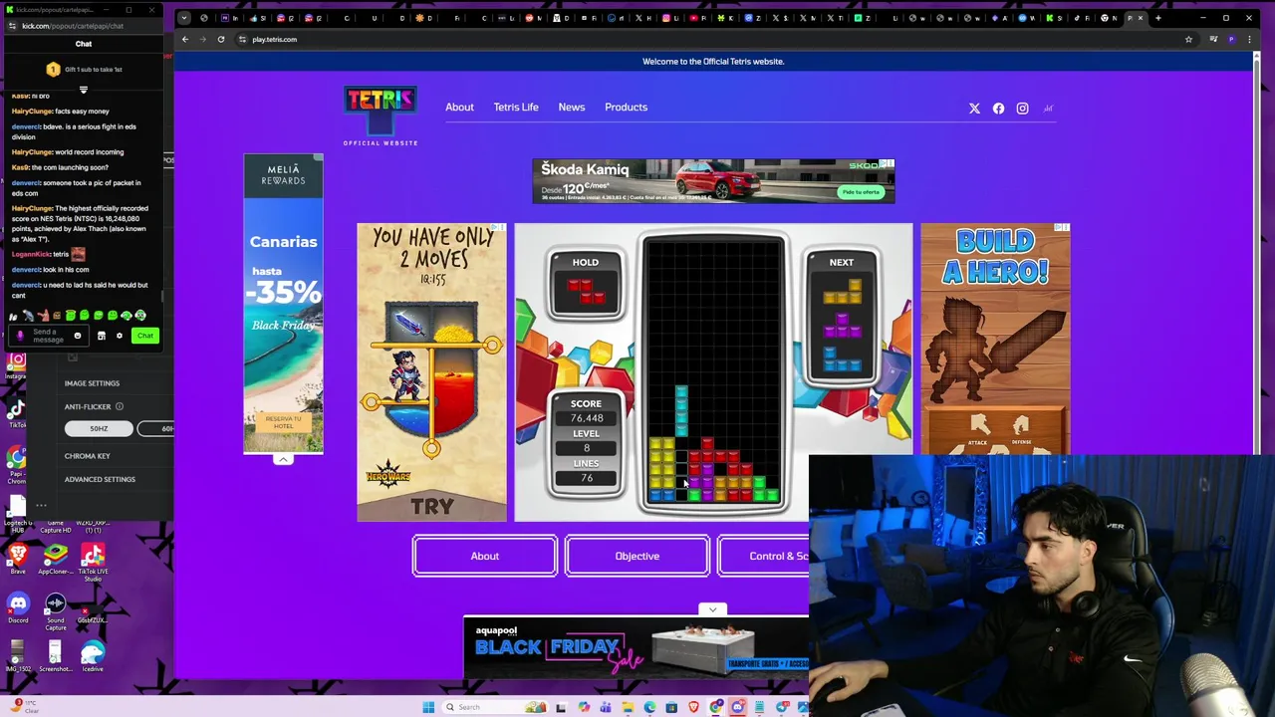Open the Kick chat settings gear
1275x717 pixels.
120,336
